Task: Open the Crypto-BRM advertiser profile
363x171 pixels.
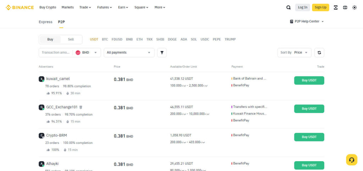Action: tap(56, 135)
